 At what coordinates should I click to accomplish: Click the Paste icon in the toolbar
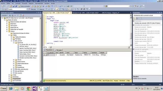coord(49,6)
